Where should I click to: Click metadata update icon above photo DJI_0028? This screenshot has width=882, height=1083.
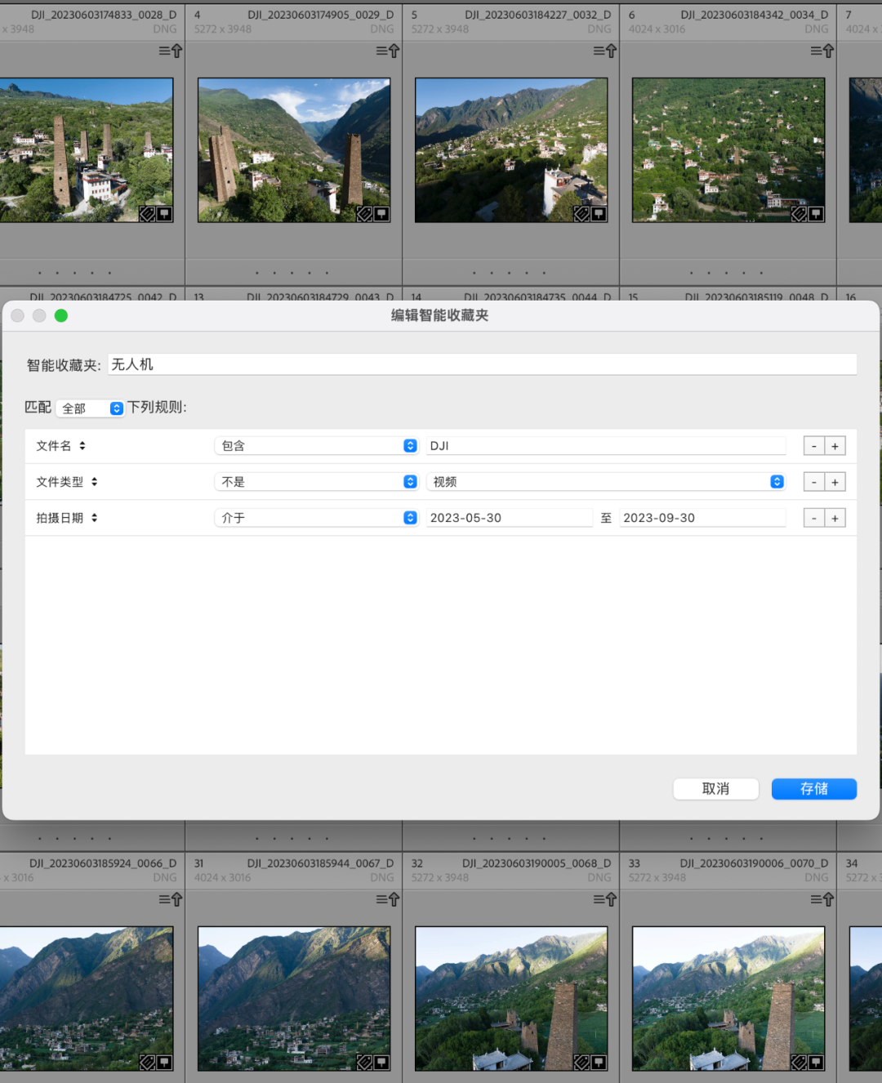(x=170, y=51)
